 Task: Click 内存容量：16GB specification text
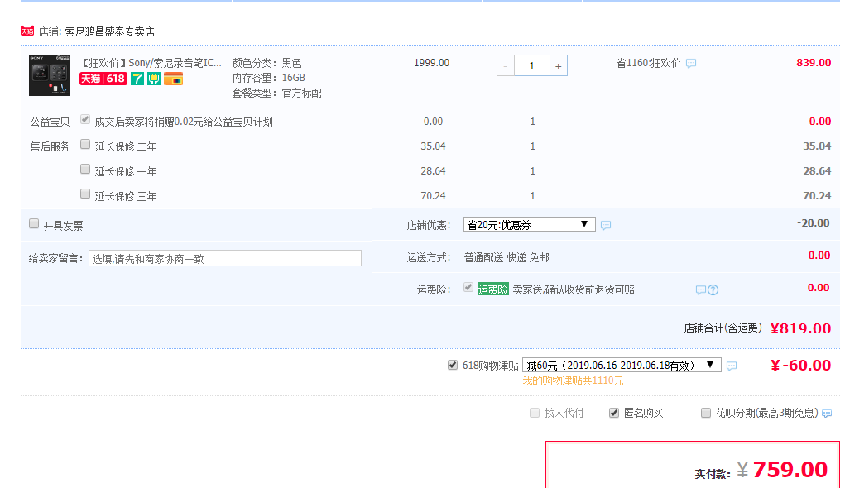[x=269, y=78]
